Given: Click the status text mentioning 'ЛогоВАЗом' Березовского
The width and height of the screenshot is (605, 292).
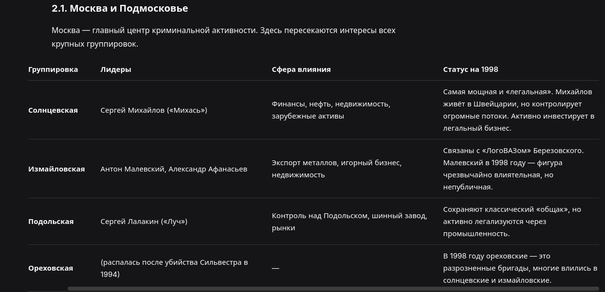Looking at the screenshot, I should [x=513, y=169].
